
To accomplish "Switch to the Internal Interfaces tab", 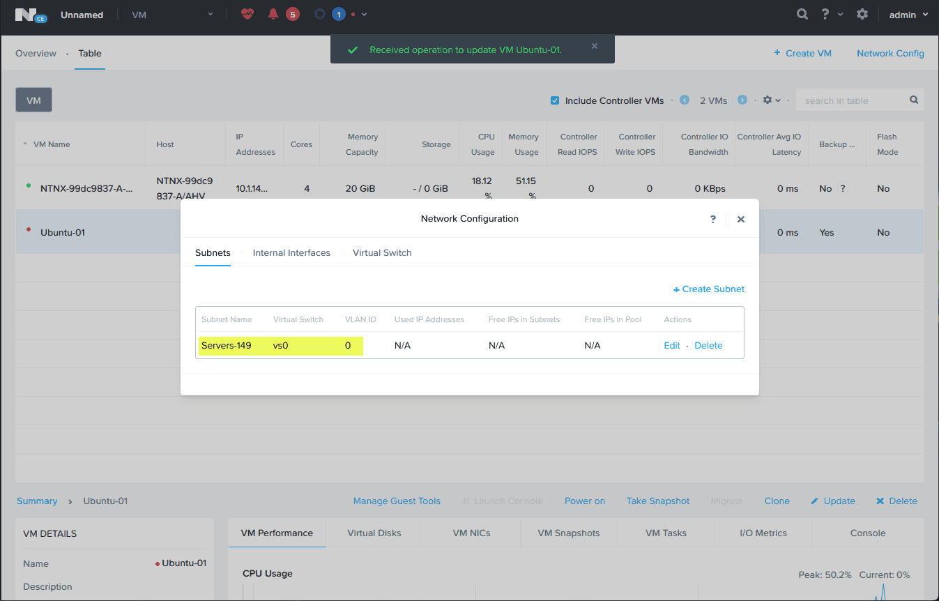I will tap(291, 252).
